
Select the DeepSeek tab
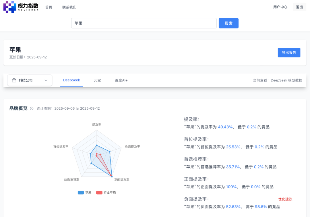point(71,80)
